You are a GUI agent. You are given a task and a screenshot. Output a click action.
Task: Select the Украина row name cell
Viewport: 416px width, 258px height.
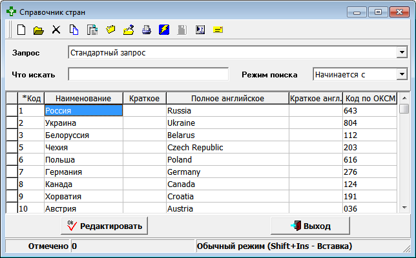(x=83, y=123)
